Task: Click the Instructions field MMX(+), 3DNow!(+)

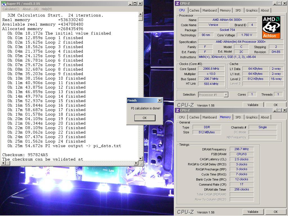Action: tap(241, 57)
